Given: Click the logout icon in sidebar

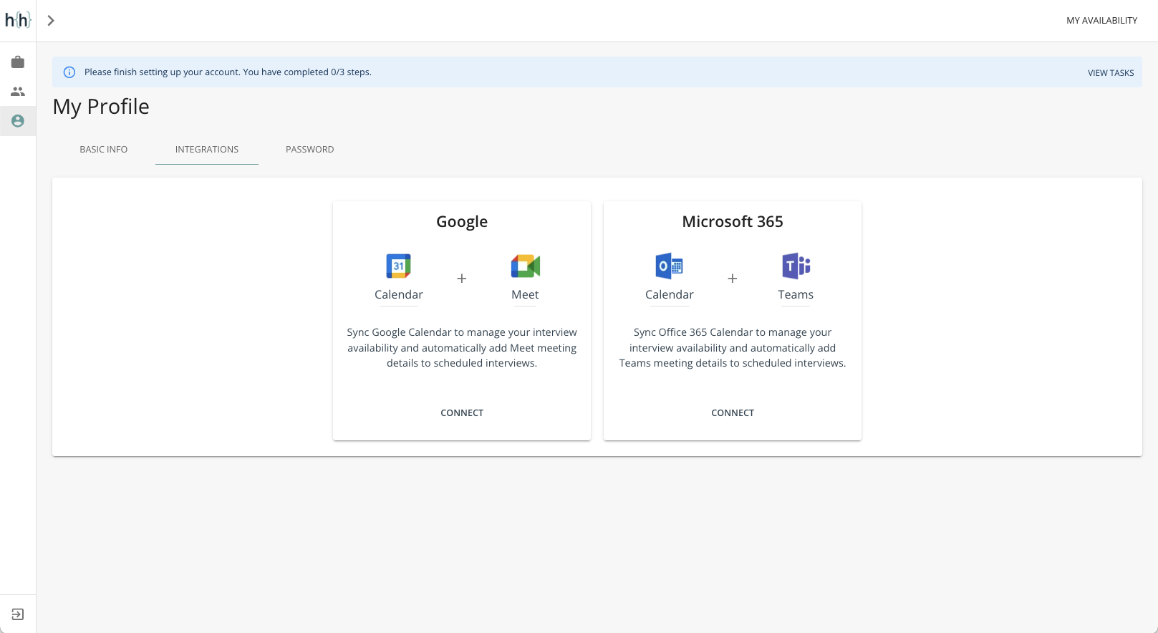Looking at the screenshot, I should click(18, 614).
